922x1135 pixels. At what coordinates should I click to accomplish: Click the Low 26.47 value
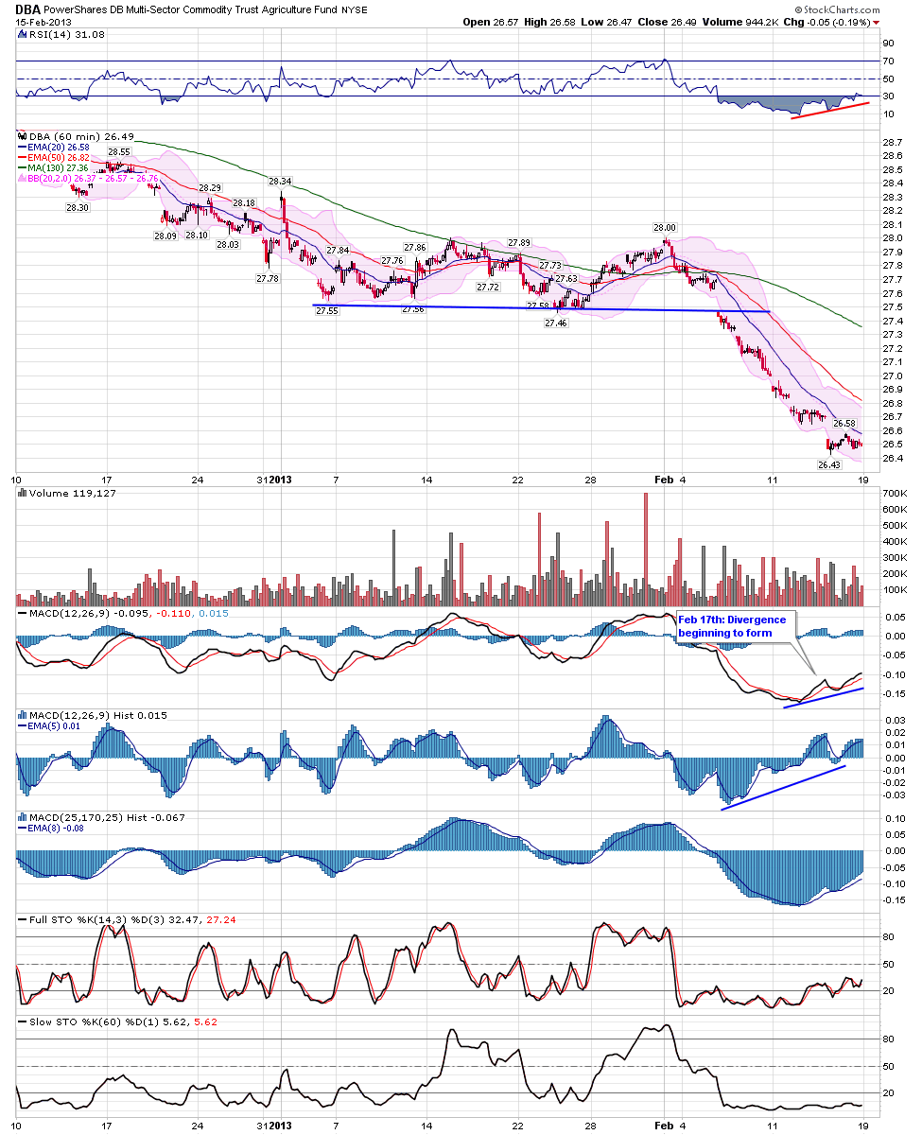coord(606,22)
